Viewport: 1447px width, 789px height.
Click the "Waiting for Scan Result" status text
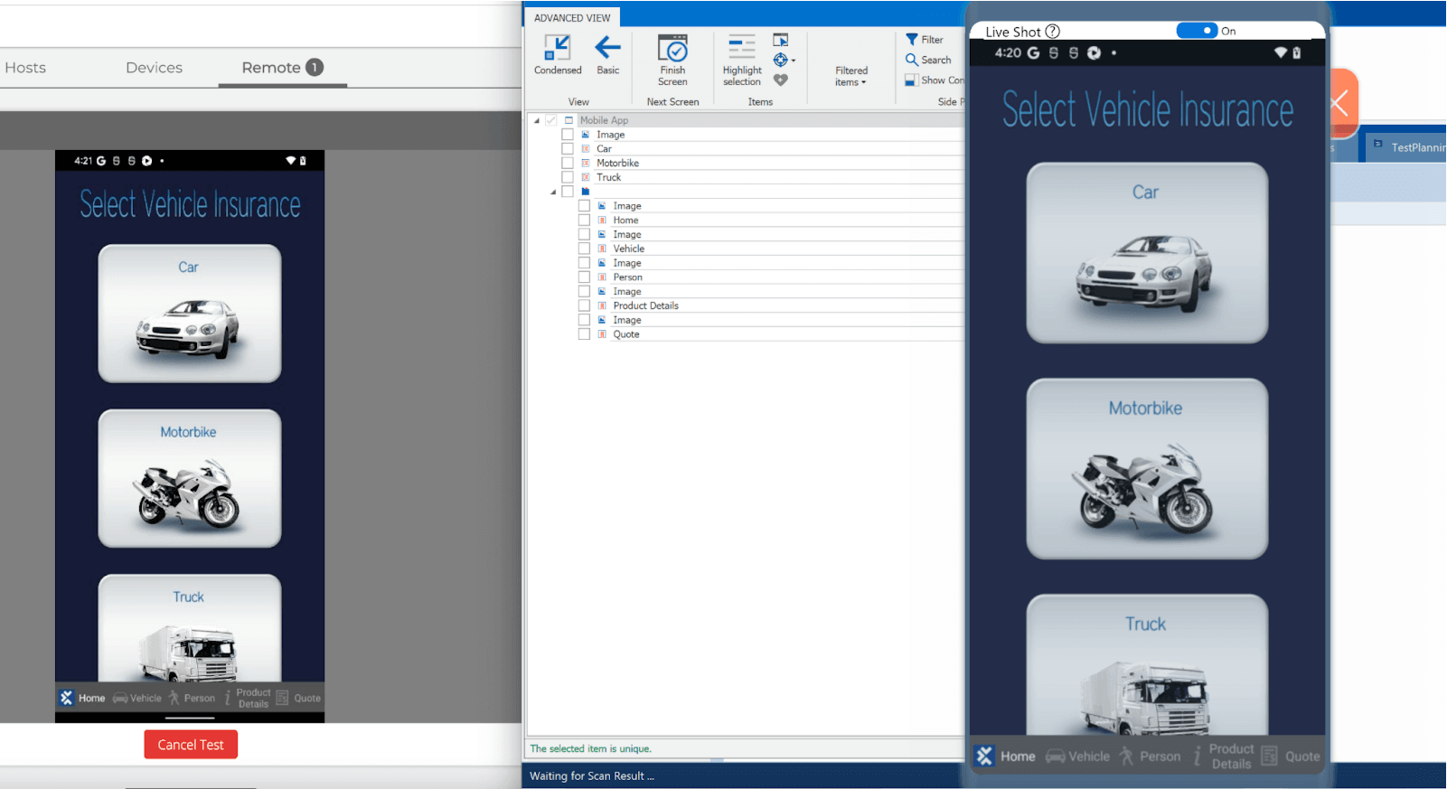click(x=592, y=775)
